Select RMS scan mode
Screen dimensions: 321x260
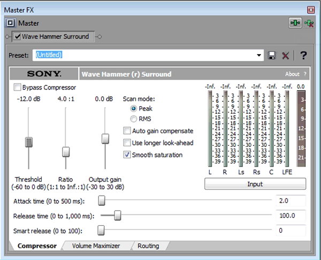click(133, 118)
